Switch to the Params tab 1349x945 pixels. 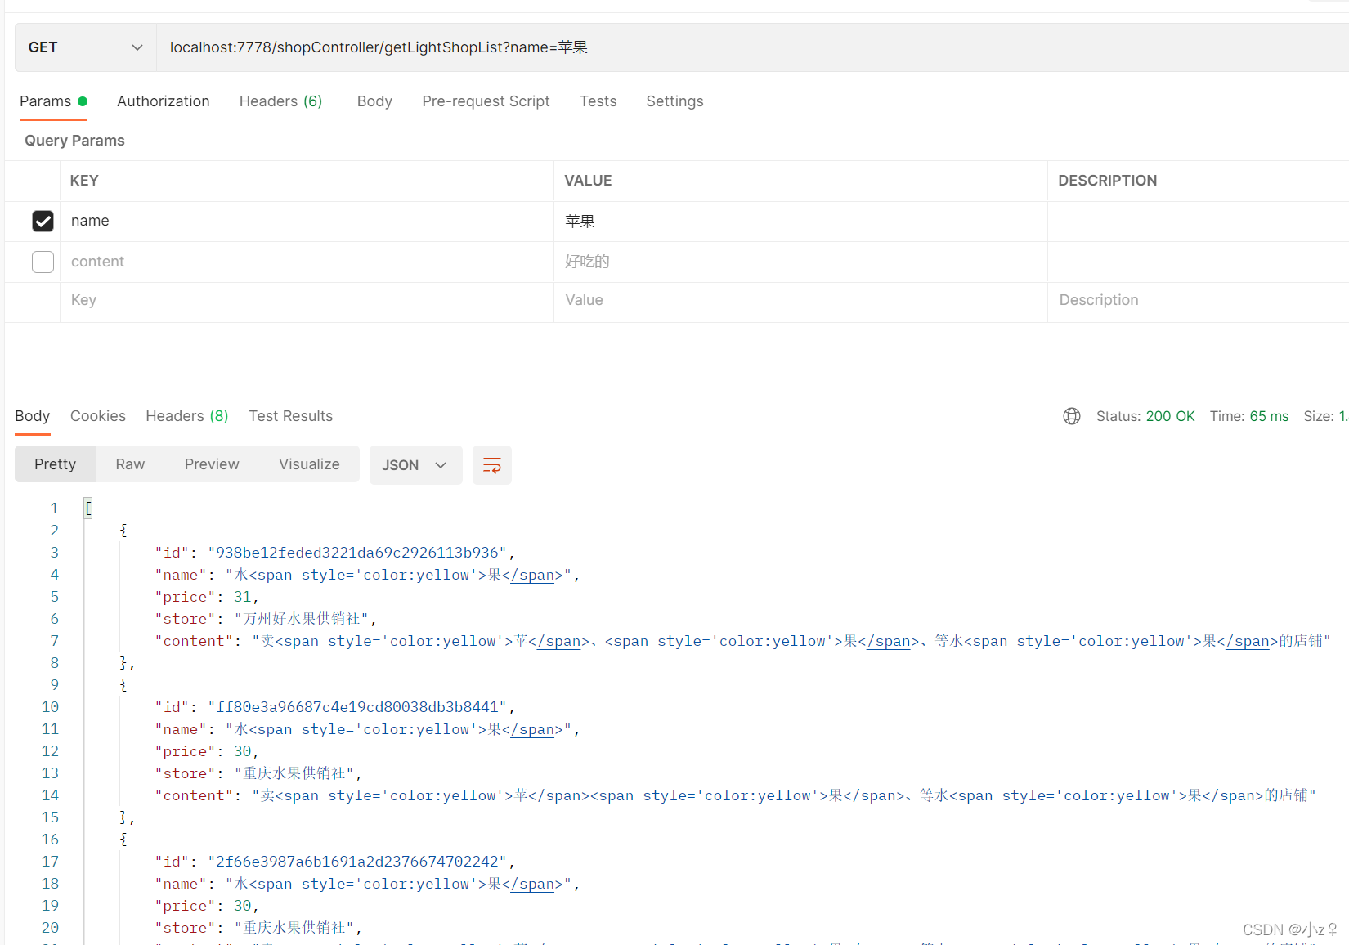point(53,101)
